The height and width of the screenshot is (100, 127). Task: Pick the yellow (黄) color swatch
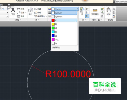53,24
